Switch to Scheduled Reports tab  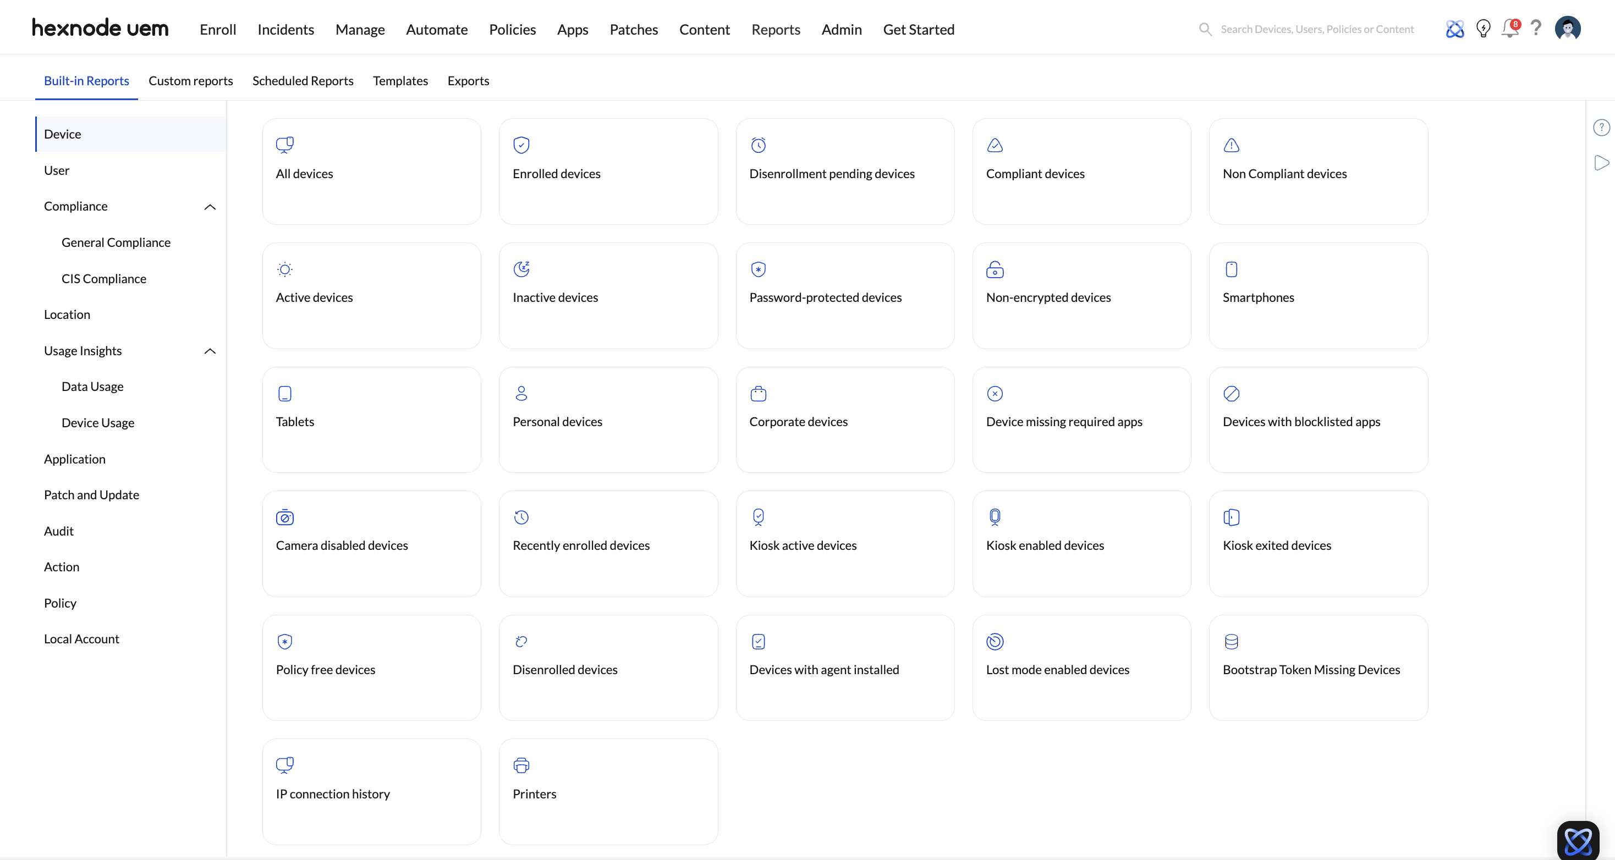(x=303, y=81)
